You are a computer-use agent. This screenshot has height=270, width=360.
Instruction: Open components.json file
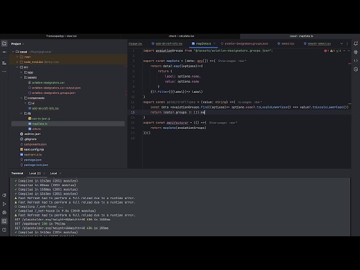35,145
